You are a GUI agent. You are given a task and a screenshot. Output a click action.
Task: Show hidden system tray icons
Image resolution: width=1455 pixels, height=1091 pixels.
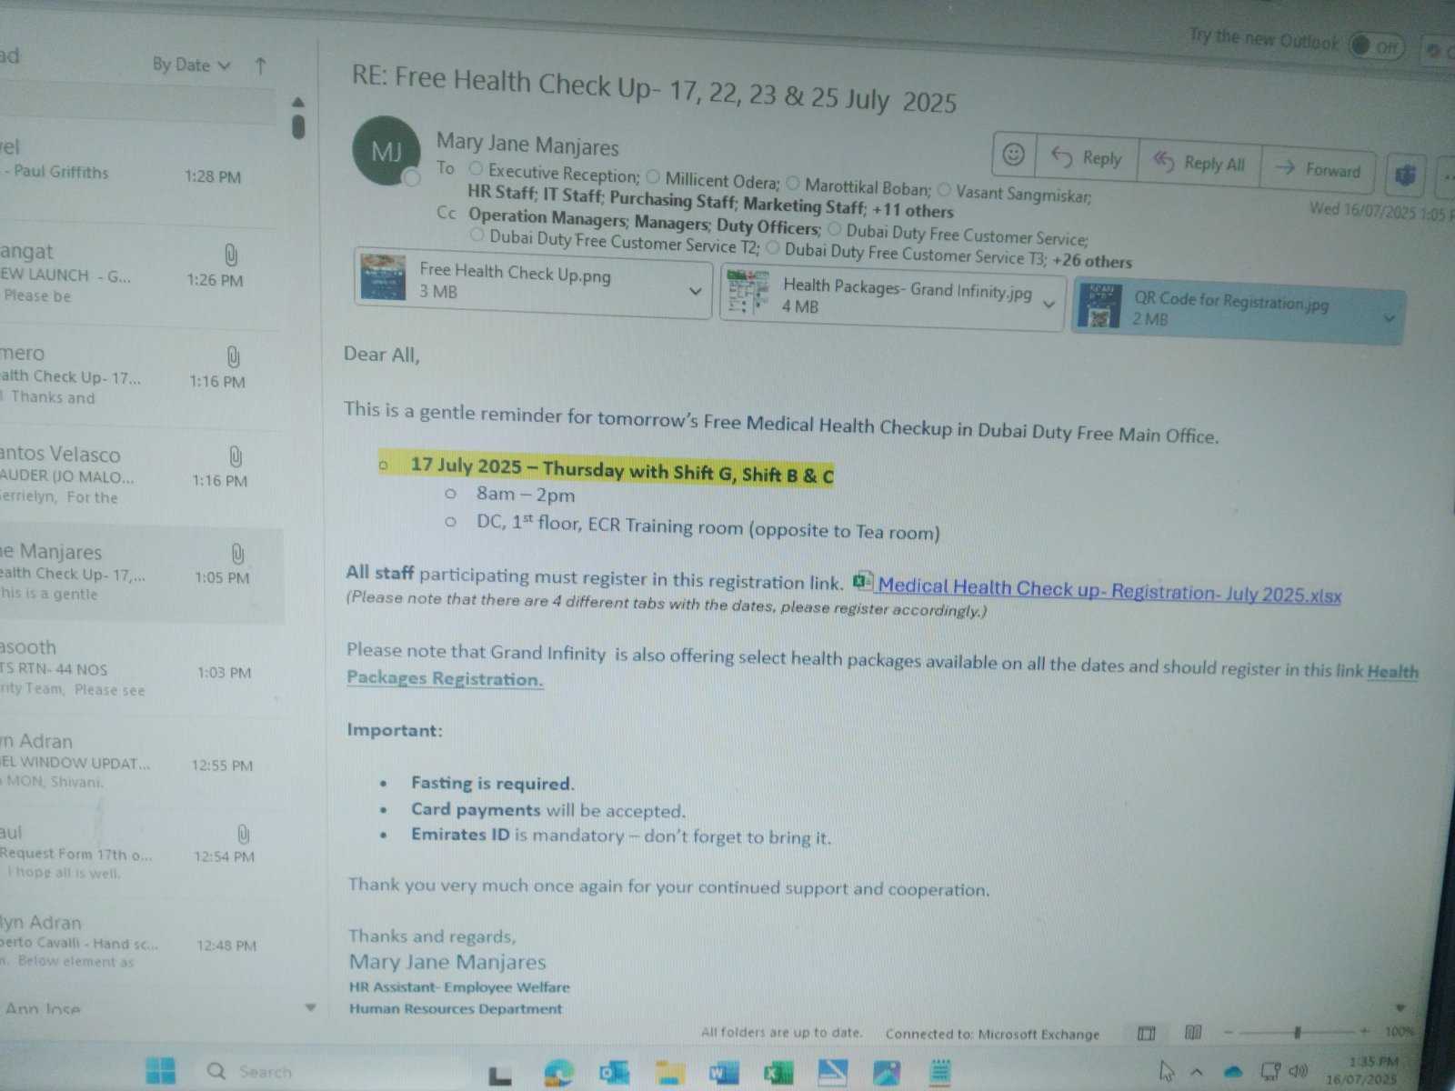click(1197, 1072)
